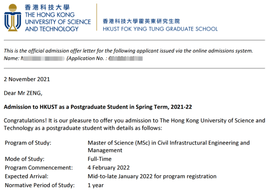
Task: Click the date '2 November 2021'
Action: point(27,79)
